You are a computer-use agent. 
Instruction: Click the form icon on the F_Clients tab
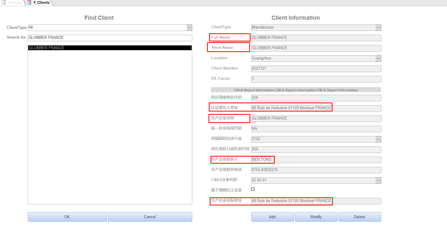pyautogui.click(x=29, y=3)
